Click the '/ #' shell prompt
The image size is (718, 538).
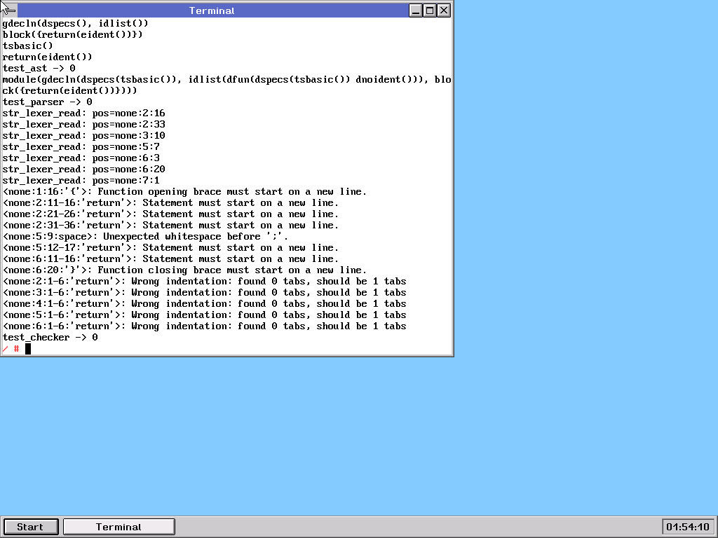tap(11, 348)
